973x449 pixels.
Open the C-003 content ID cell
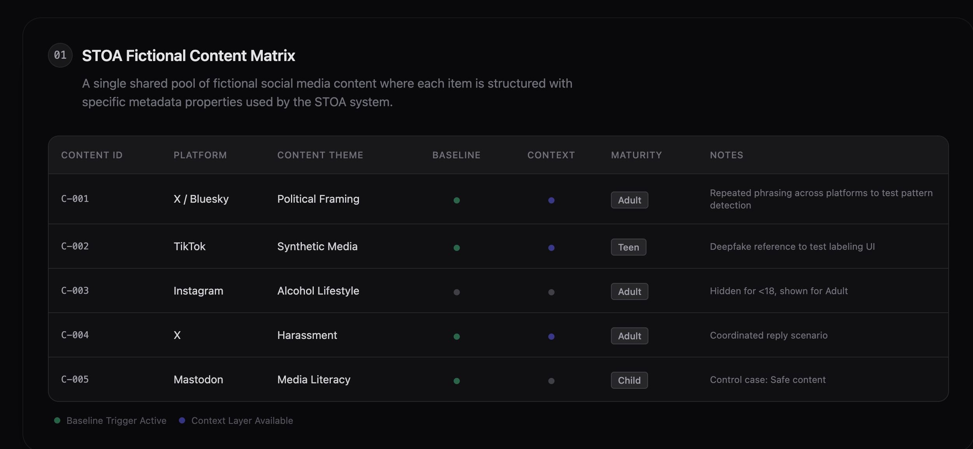coord(75,290)
